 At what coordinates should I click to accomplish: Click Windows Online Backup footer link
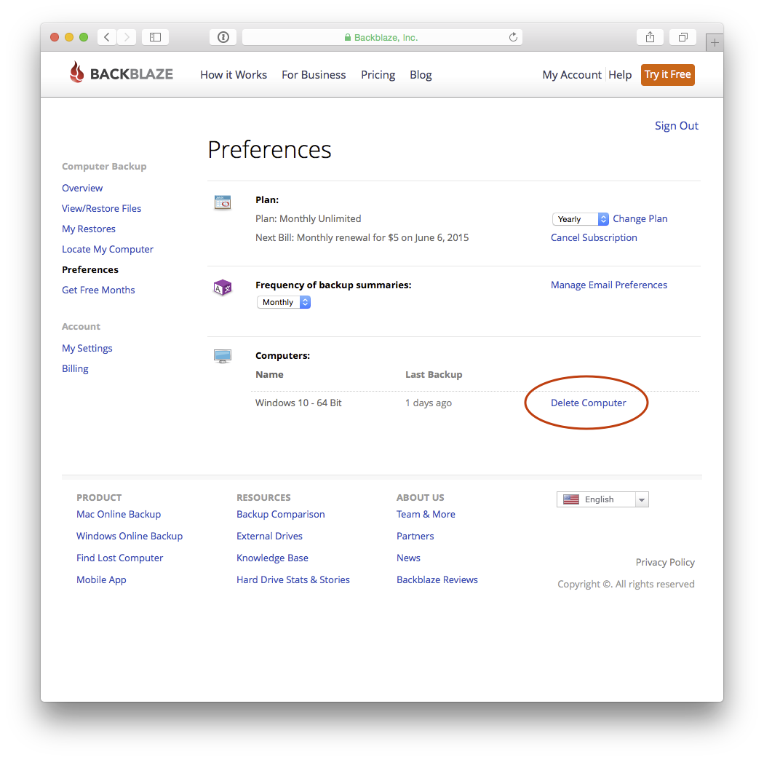tap(130, 537)
